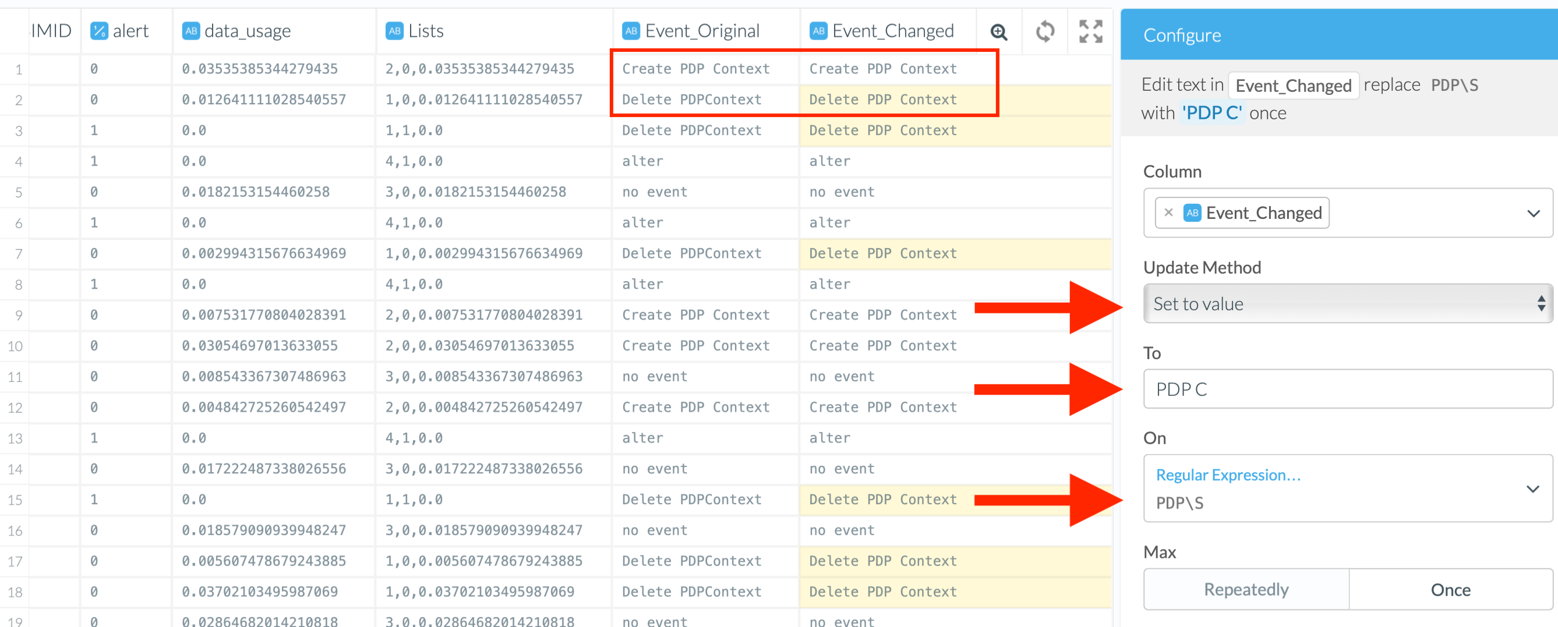The image size is (1558, 627).
Task: Click the fullscreen expand icon
Action: tap(1090, 32)
